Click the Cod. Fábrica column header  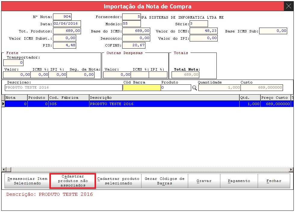(69, 98)
